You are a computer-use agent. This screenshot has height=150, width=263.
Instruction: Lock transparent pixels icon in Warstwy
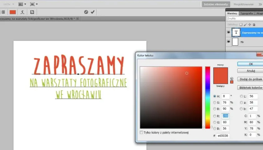tap(241, 25)
